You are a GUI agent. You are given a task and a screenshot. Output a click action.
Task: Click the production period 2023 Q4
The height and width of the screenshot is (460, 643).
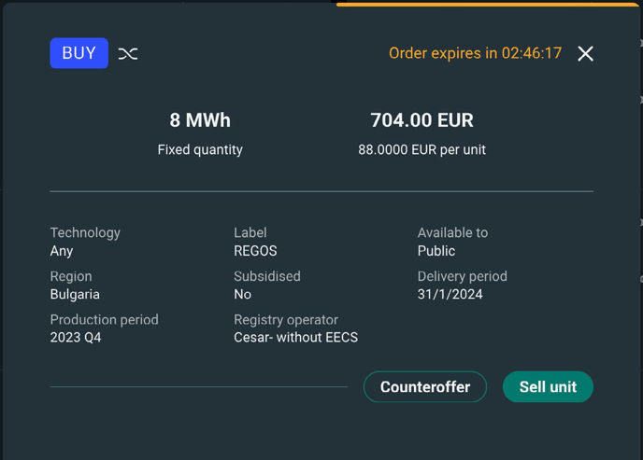[76, 338]
